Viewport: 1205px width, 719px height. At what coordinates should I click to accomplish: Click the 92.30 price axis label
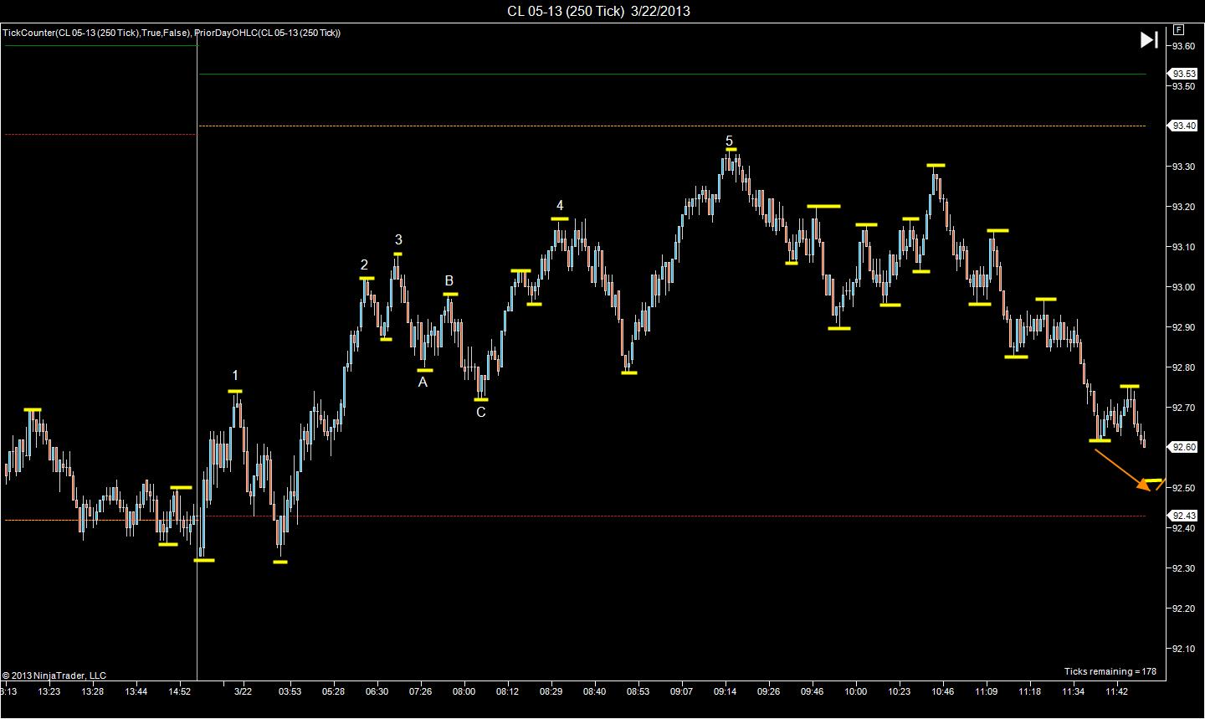point(1183,568)
